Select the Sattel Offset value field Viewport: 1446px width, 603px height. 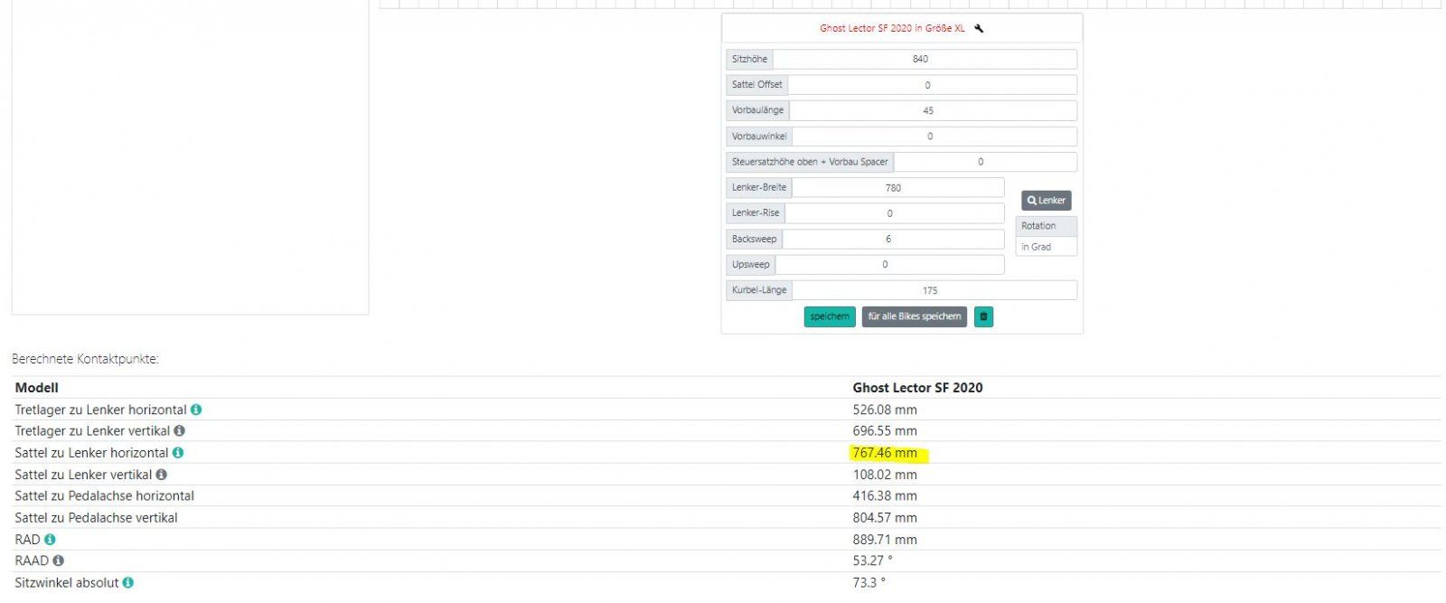point(931,85)
